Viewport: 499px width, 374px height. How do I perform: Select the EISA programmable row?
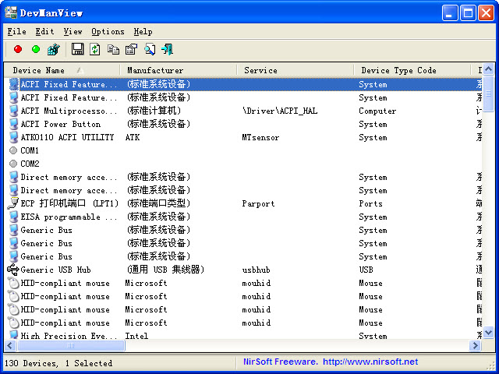click(x=243, y=217)
